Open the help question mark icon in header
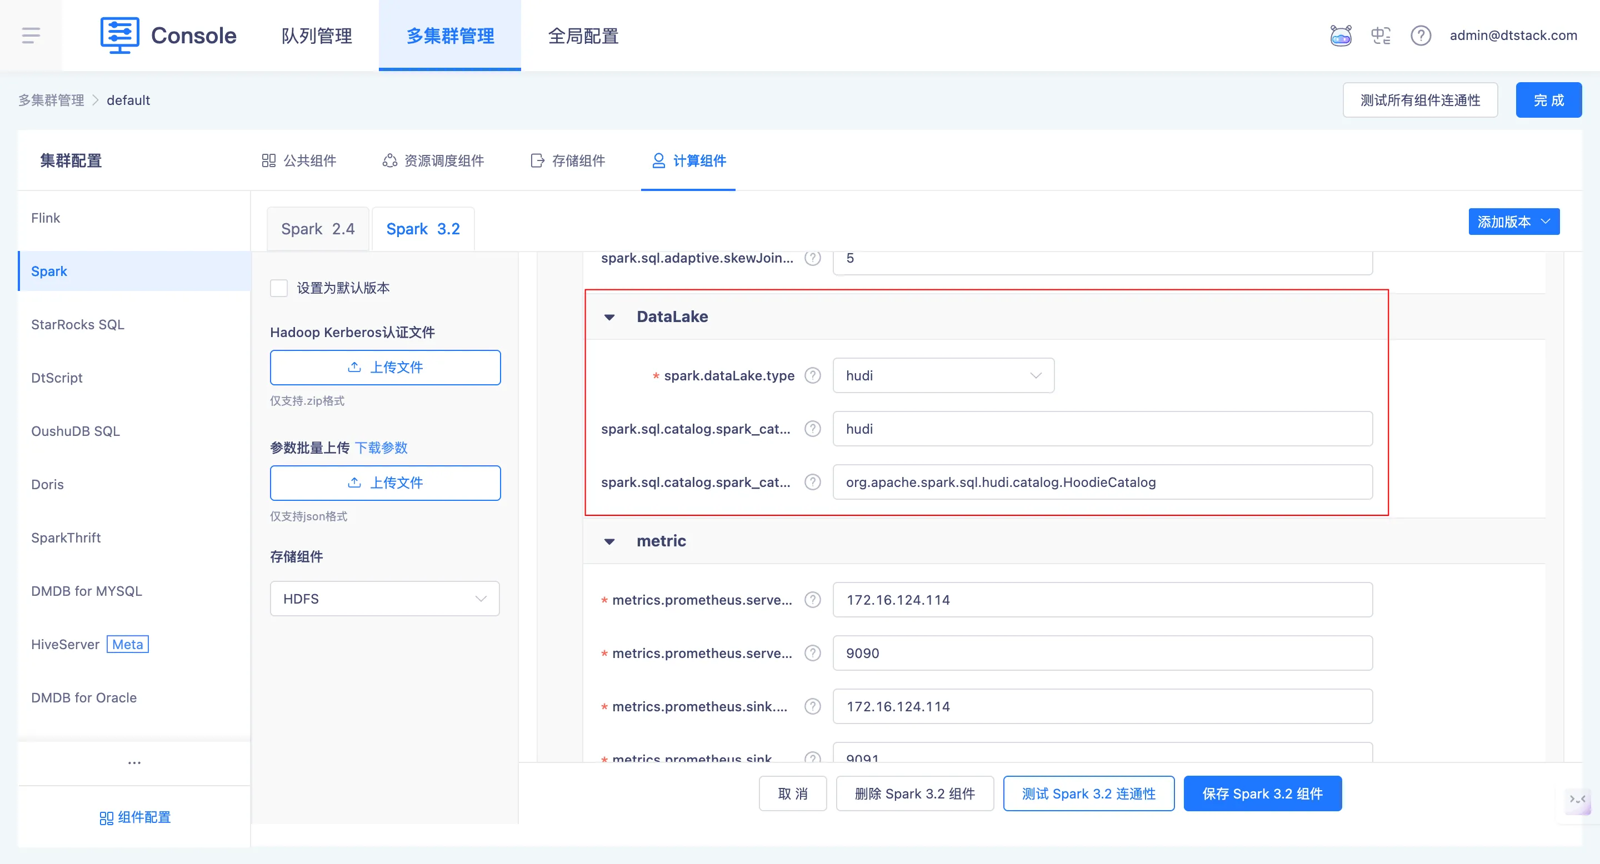1600x864 pixels. [x=1421, y=36]
